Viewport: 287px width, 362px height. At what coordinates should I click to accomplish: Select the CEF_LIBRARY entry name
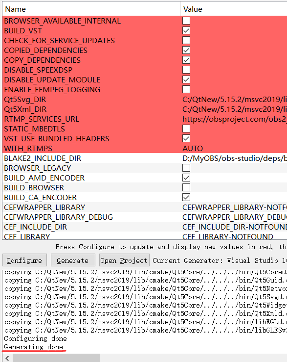pyautogui.click(x=27, y=236)
